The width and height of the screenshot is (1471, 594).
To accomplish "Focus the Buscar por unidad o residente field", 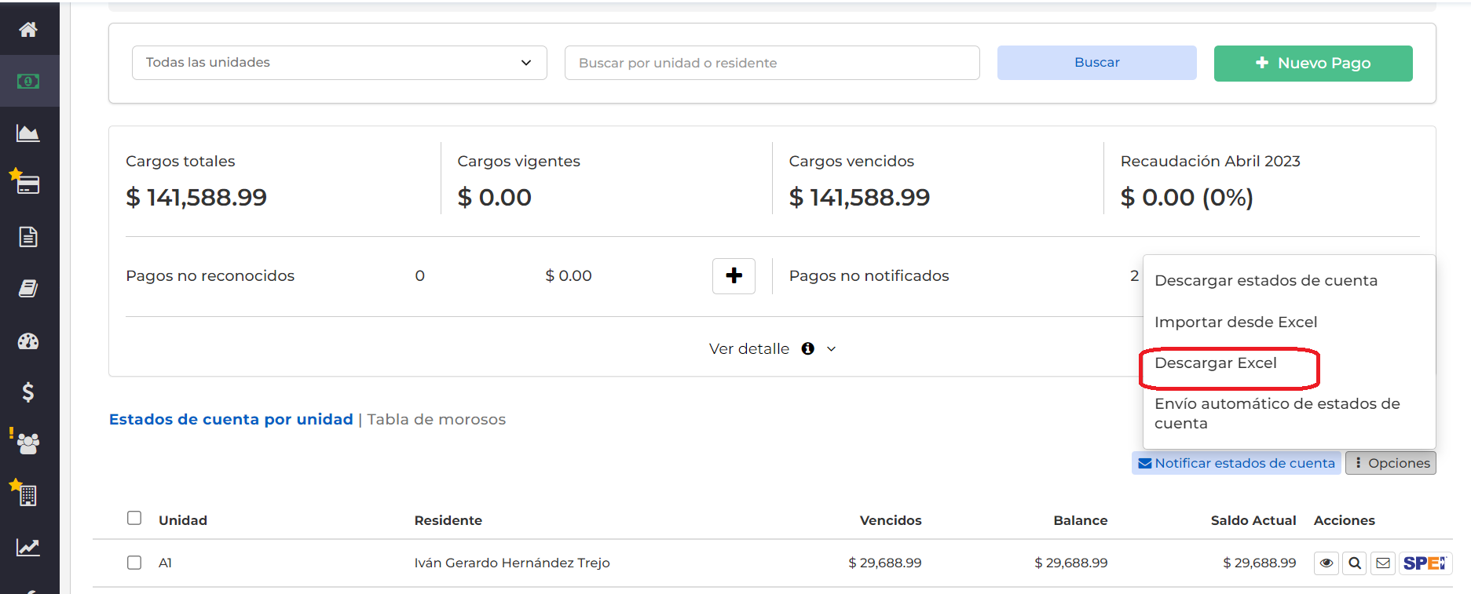I will (x=771, y=63).
